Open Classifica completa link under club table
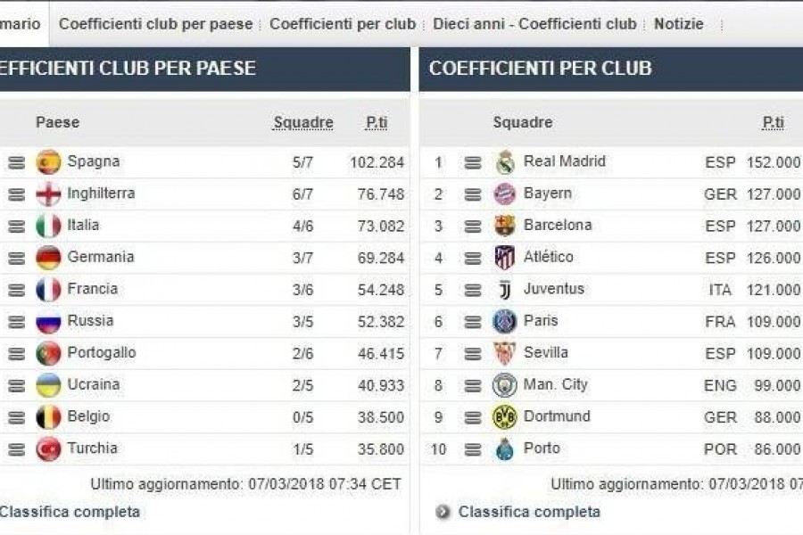This screenshot has height=535, width=803. point(529,512)
